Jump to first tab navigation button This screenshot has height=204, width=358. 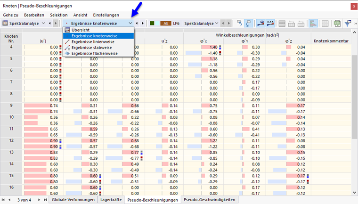click(x=3, y=200)
